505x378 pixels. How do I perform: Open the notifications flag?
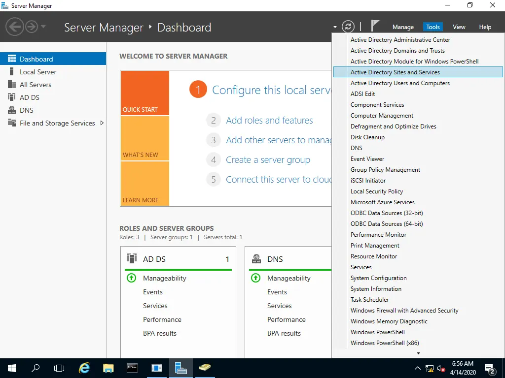click(x=375, y=26)
